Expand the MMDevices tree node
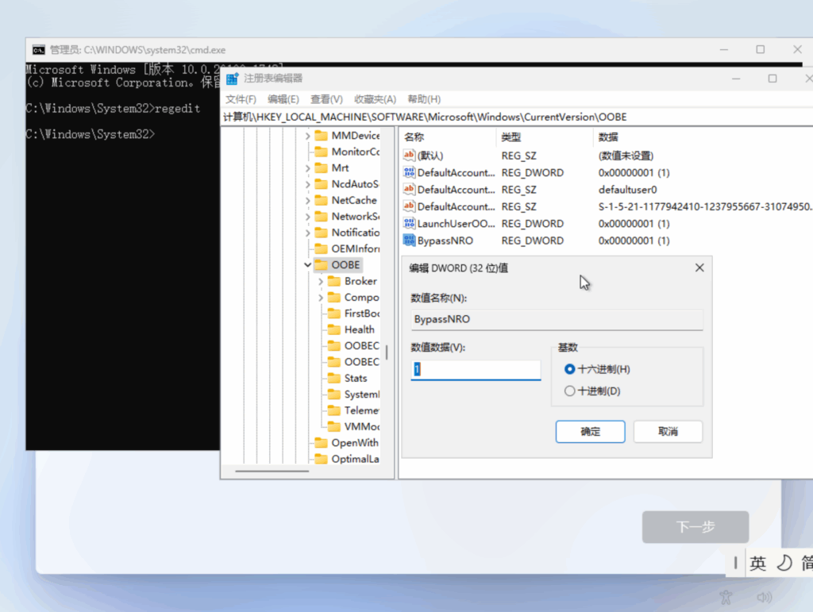Viewport: 813px width, 612px height. [308, 136]
